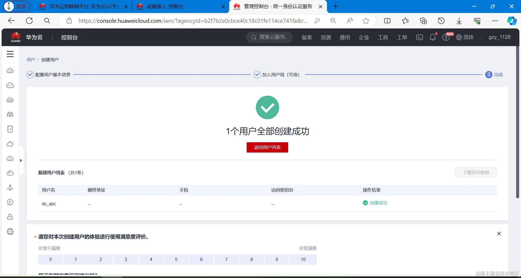Image resolution: width=521 pixels, height=278 pixels.
Task: Select satisfaction rating 6
Action: (x=201, y=259)
